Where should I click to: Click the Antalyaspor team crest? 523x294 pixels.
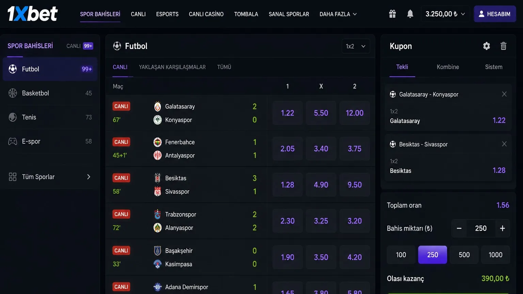157,155
